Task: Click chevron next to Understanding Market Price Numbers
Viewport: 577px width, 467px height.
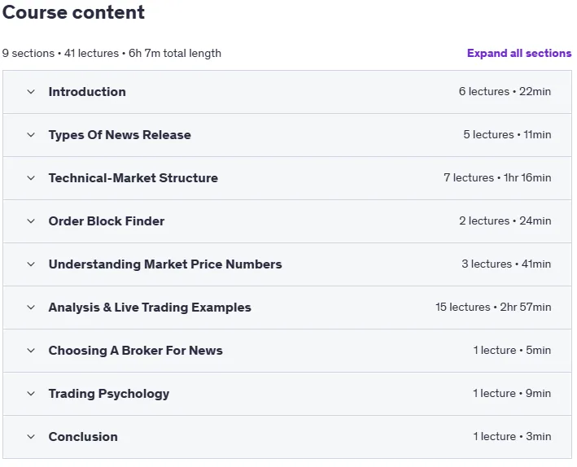Action: 31,264
